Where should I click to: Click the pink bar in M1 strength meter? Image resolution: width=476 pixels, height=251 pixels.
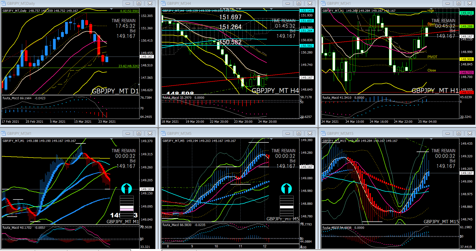coord(127,208)
